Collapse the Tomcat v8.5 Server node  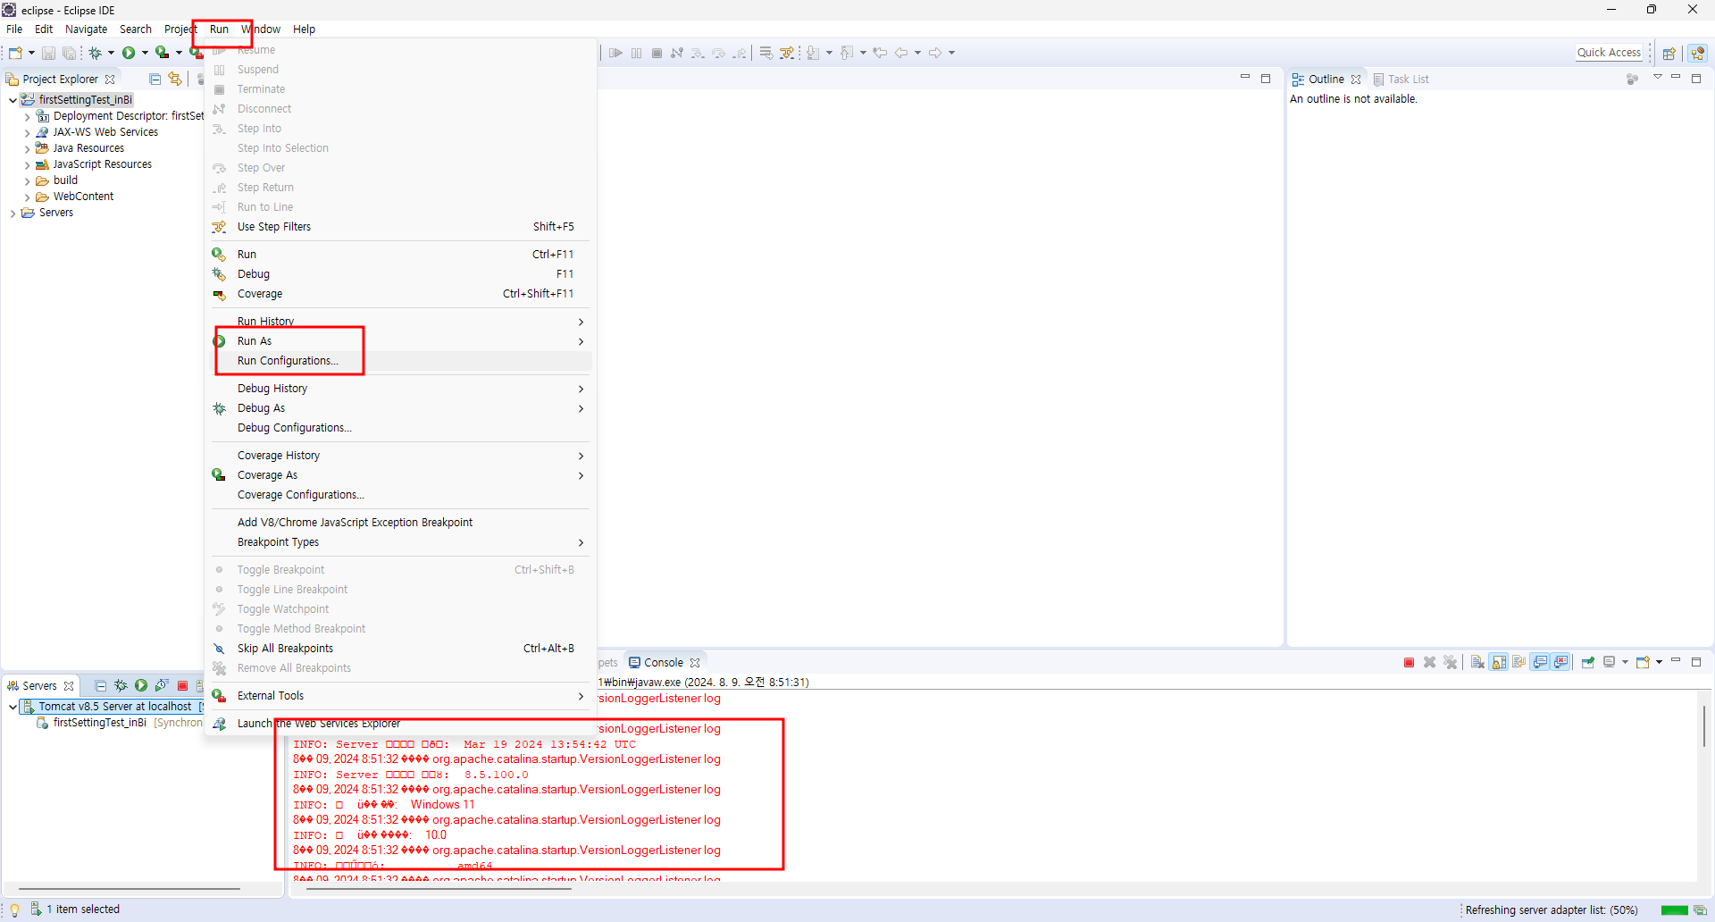pyautogui.click(x=13, y=707)
